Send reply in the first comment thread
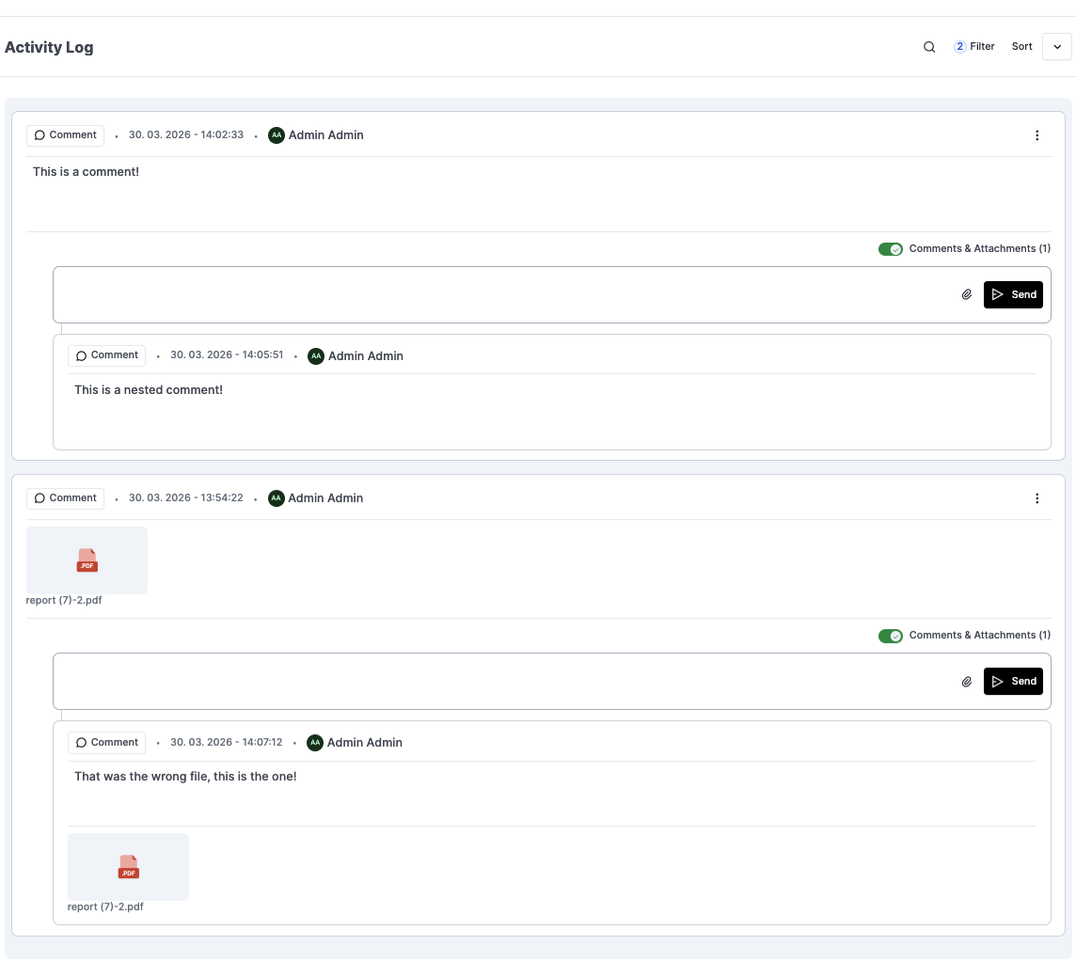The height and width of the screenshot is (976, 1076). pyautogui.click(x=1013, y=294)
